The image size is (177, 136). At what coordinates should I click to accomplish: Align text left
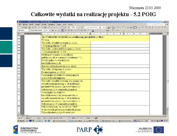click(x=63, y=30)
